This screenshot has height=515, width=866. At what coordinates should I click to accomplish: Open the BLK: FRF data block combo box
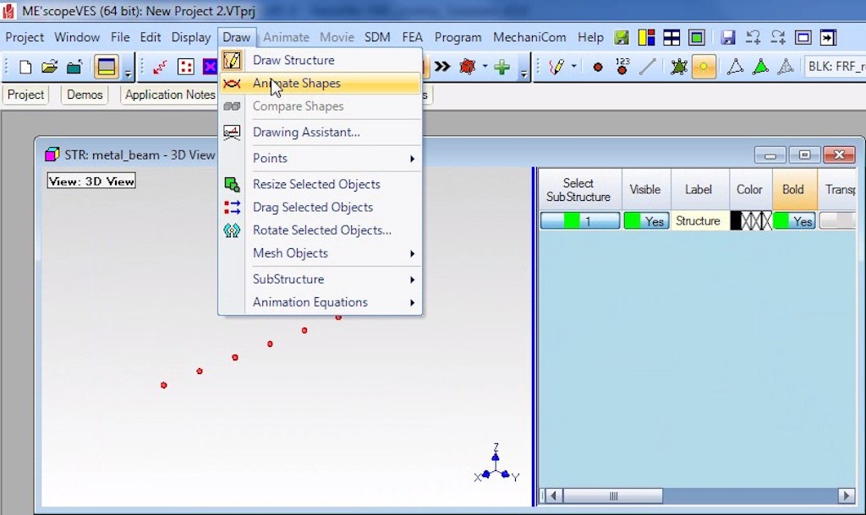(835, 68)
